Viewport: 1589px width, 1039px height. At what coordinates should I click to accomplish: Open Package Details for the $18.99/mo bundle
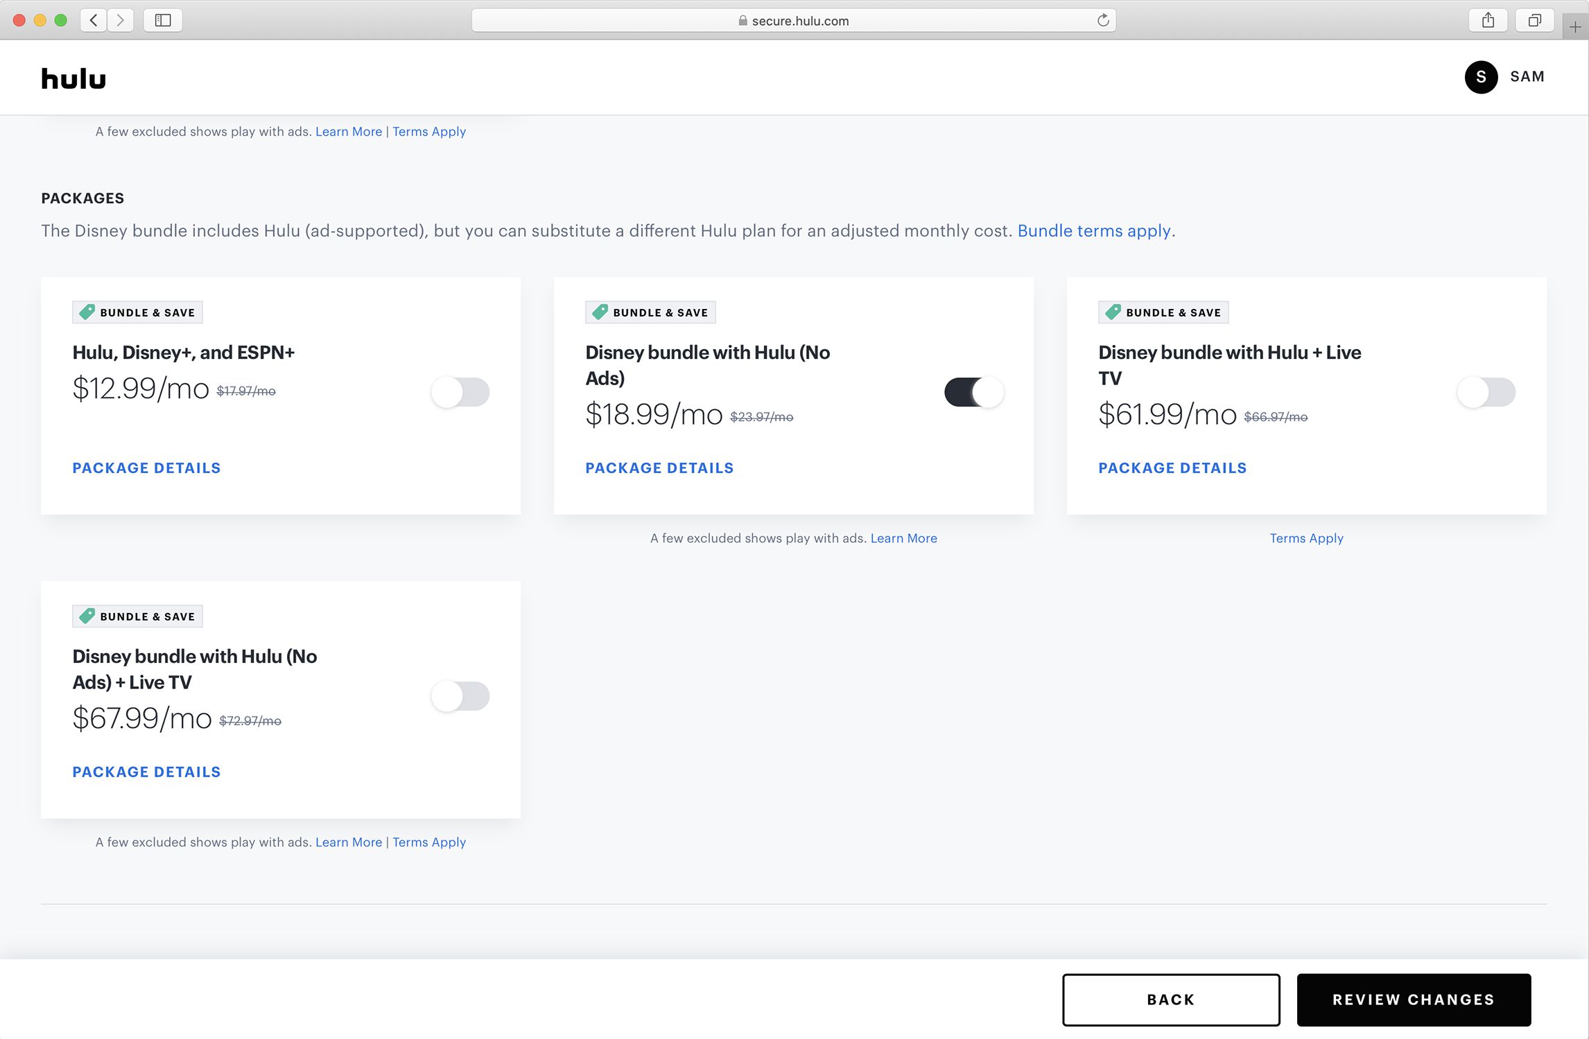pyautogui.click(x=659, y=468)
